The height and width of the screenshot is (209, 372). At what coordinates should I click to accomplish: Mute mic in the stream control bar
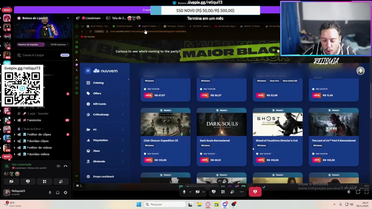coord(184,192)
